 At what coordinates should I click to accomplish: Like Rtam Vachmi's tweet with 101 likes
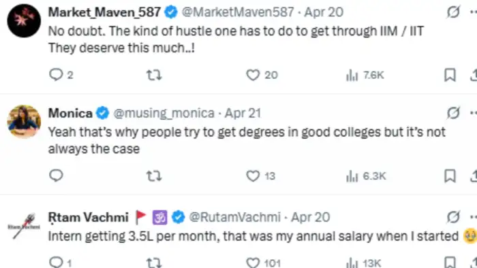(x=263, y=263)
